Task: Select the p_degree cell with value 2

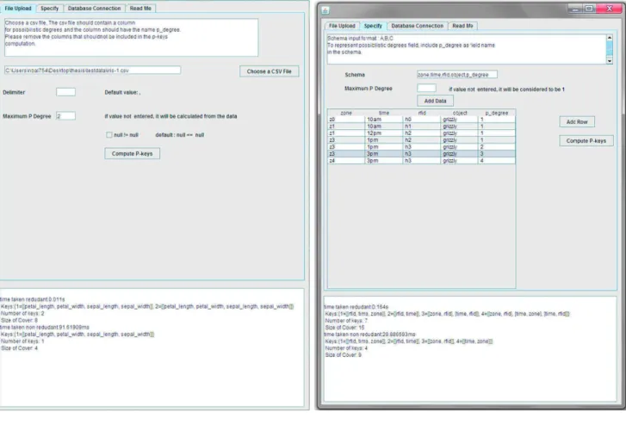Action: pyautogui.click(x=497, y=147)
